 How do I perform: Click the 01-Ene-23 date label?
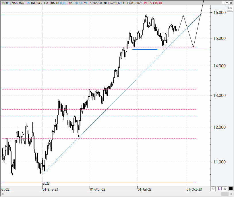[x=50, y=190]
